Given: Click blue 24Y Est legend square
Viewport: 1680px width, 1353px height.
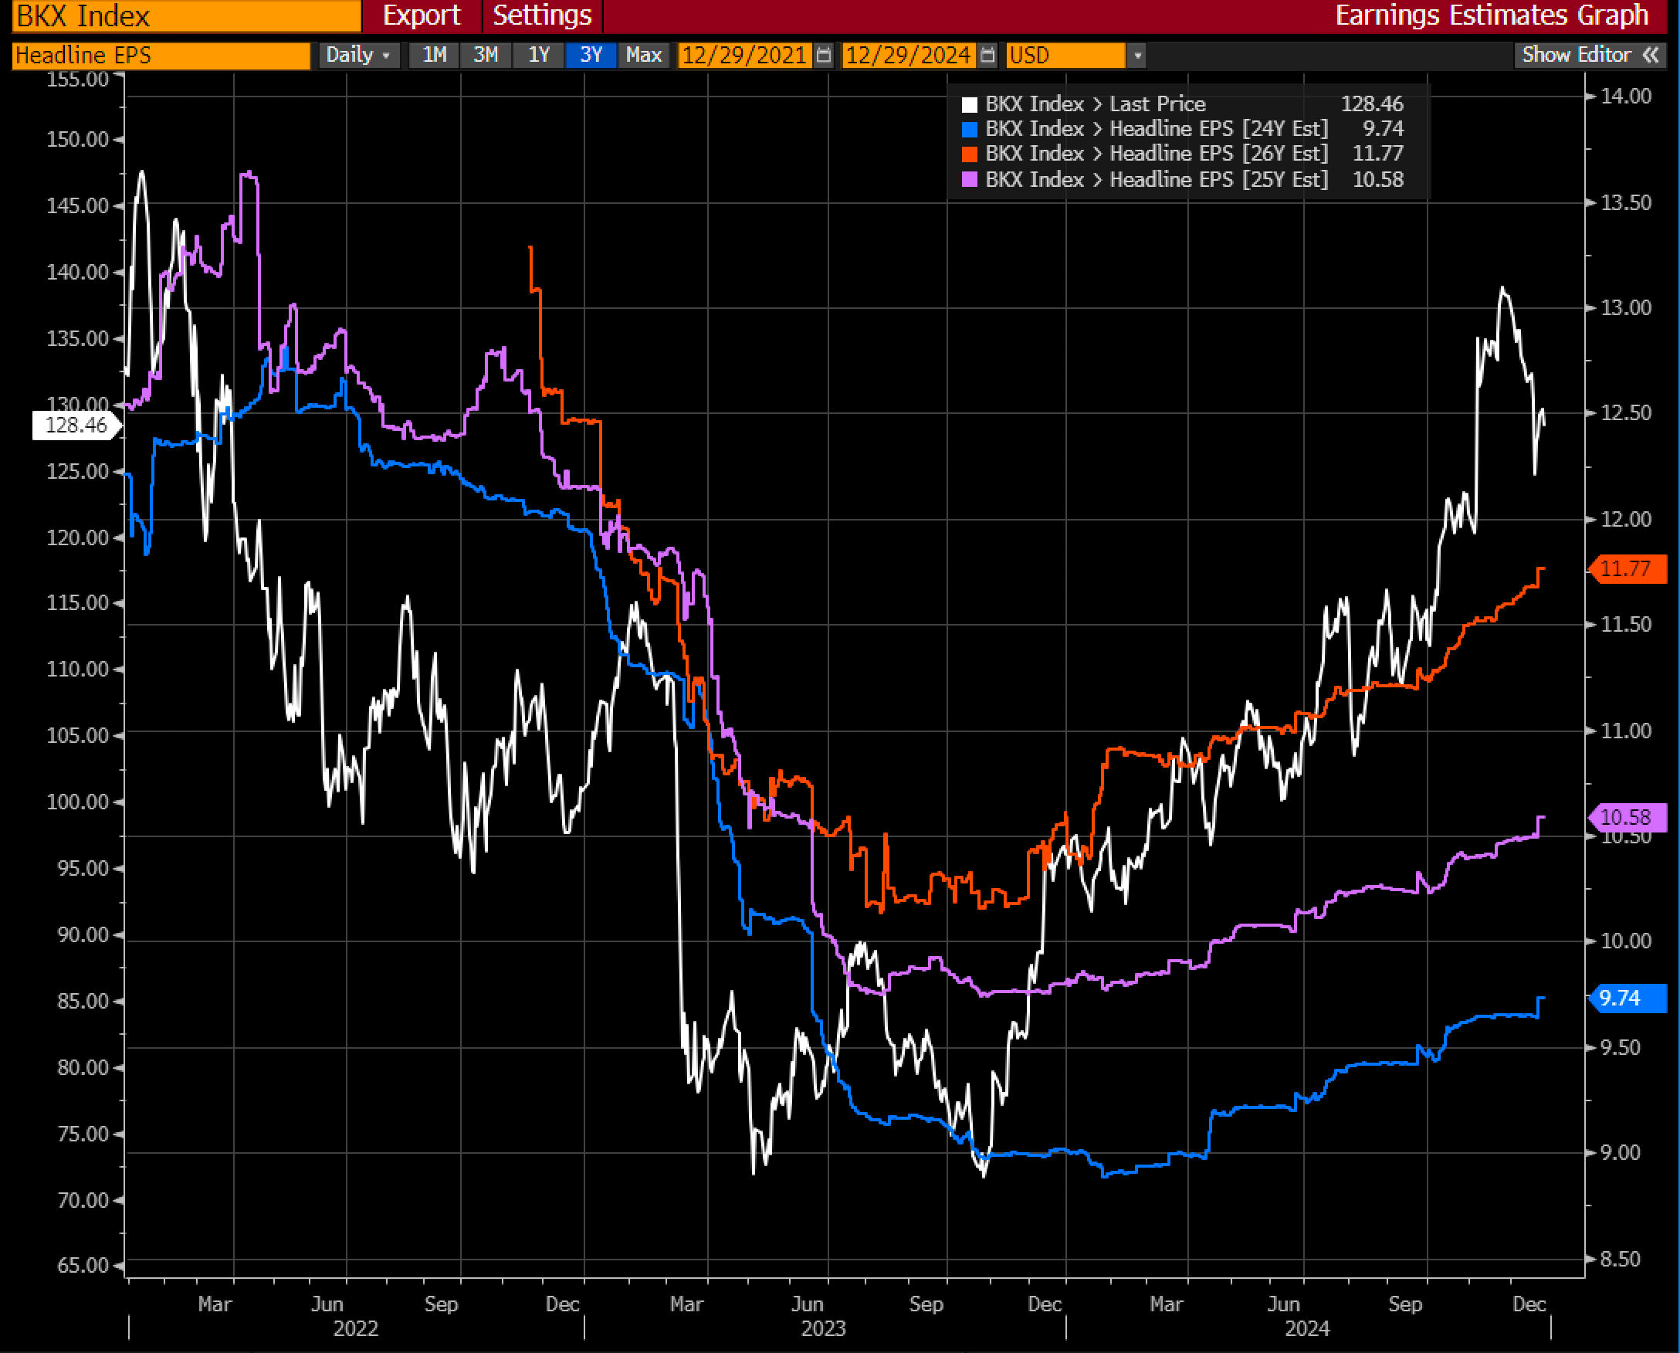Looking at the screenshot, I should (970, 130).
